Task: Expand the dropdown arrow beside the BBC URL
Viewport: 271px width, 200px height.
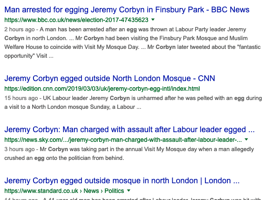Action: (153, 20)
